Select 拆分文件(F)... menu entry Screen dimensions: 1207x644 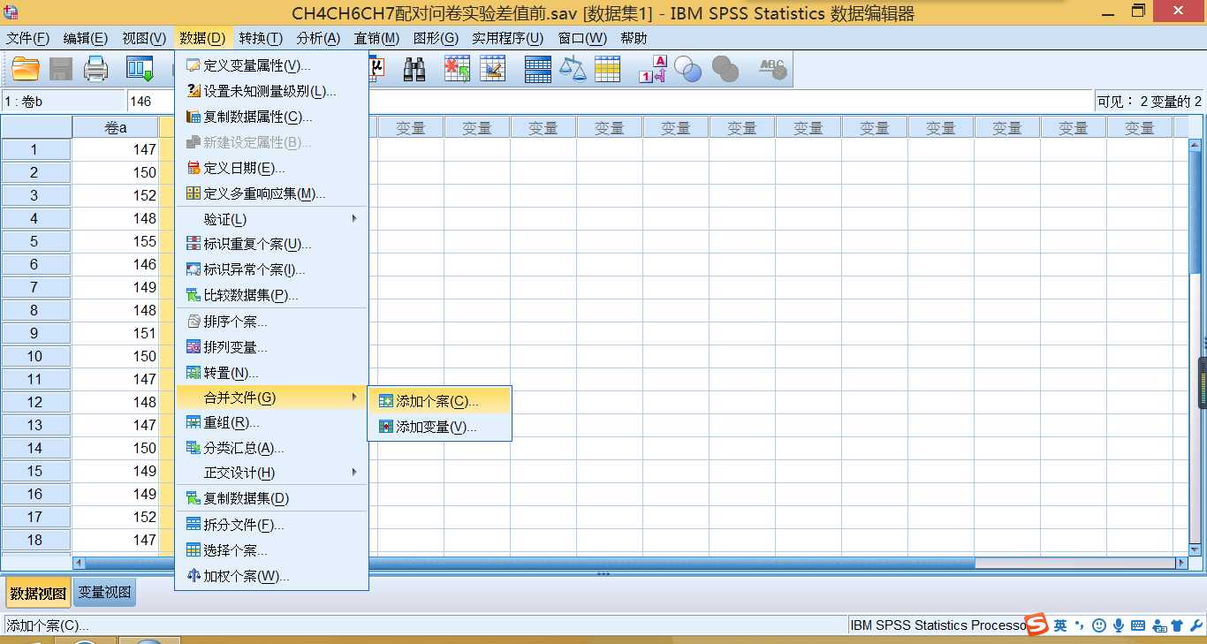[271, 525]
